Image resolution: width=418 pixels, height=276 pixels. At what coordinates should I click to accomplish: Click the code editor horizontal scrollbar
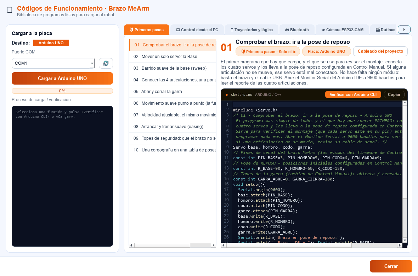(x=312, y=245)
